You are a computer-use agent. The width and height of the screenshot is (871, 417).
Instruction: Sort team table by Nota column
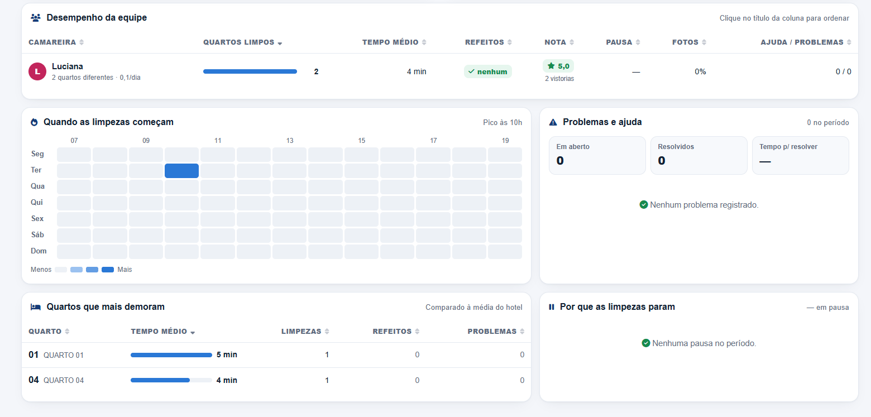[x=559, y=42]
